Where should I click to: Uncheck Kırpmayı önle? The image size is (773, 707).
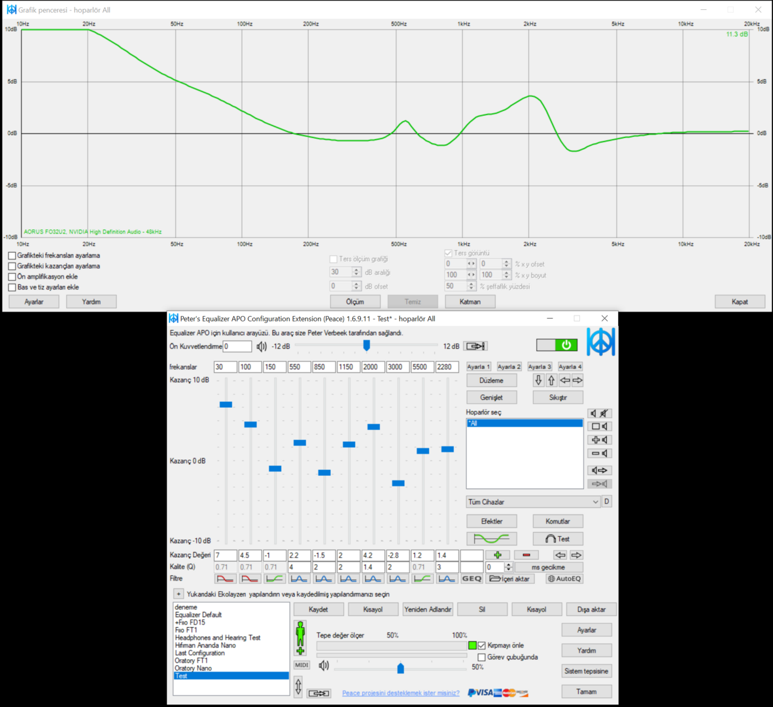coord(481,645)
